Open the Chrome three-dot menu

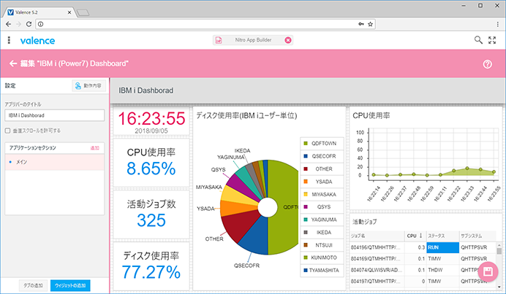498,24
